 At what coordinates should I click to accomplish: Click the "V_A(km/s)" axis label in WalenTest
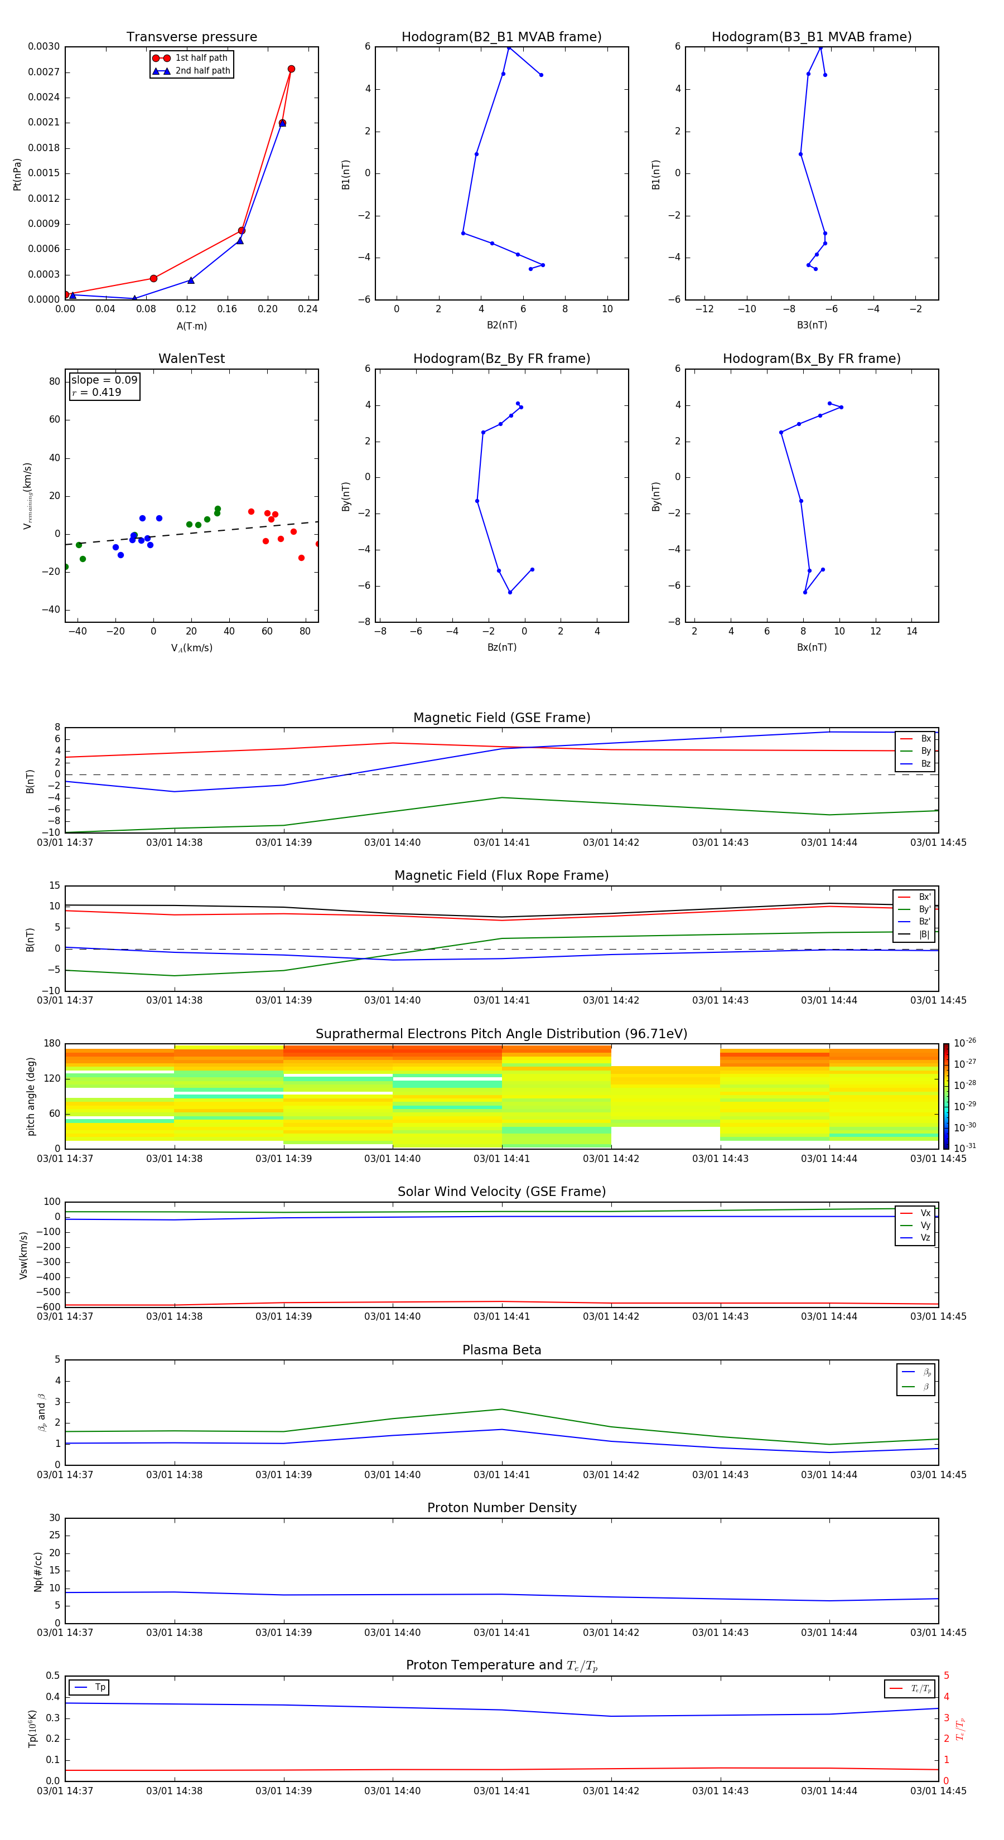click(x=191, y=648)
